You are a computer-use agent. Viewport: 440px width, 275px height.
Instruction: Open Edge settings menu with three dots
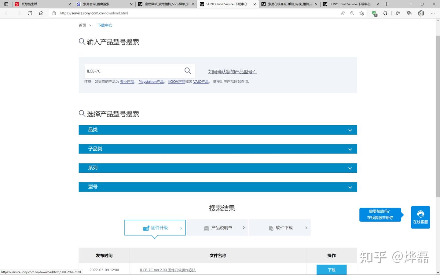(433, 13)
